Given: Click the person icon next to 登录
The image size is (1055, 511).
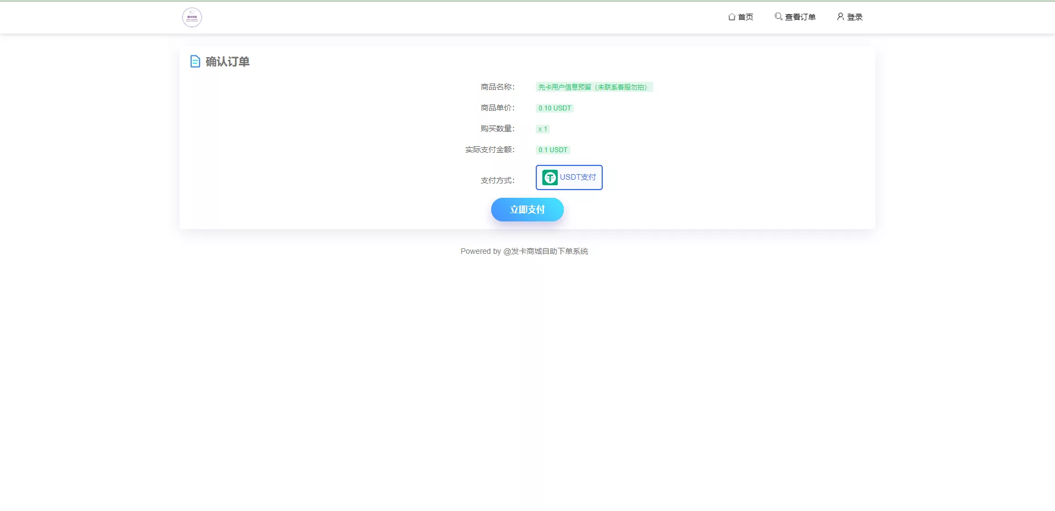Looking at the screenshot, I should (840, 17).
